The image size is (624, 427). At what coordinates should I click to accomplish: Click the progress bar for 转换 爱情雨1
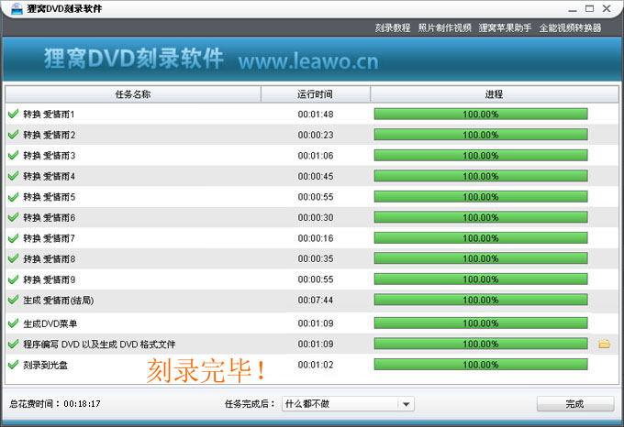(x=481, y=114)
